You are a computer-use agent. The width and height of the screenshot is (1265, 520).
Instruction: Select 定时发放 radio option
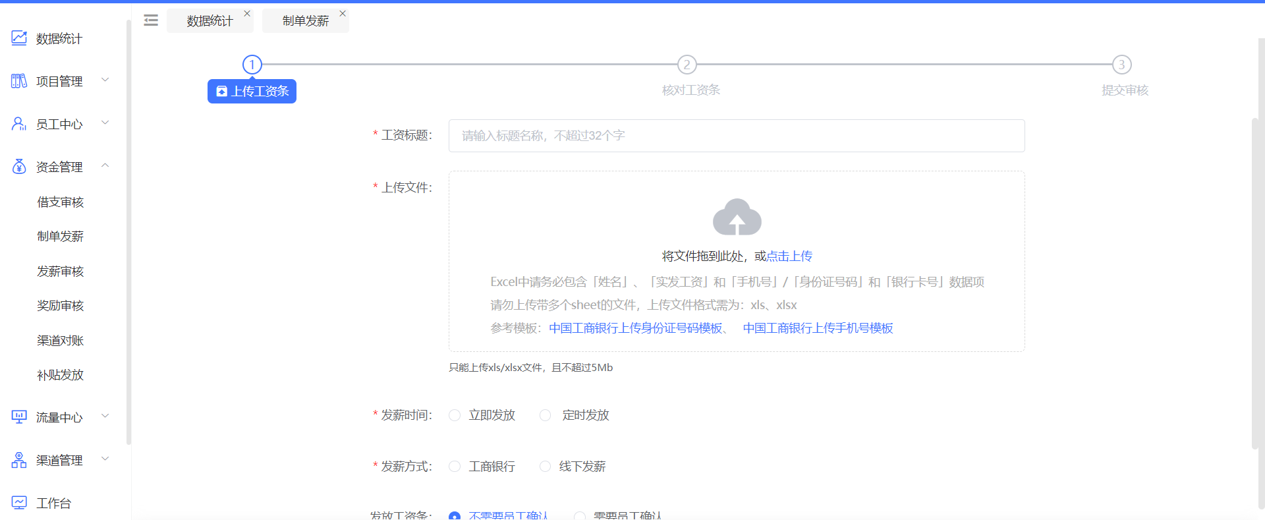(545, 415)
